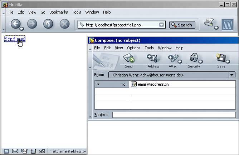Open the Attach dropdown arrow
The image size is (239, 155).
(x=180, y=61)
